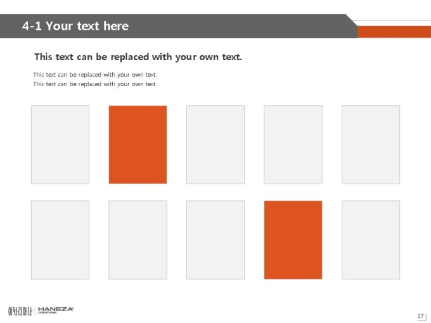Image resolution: width=431 pixels, height=323 pixels.
Task: Click the third gray placeholder in bottom row
Action: [x=215, y=240]
